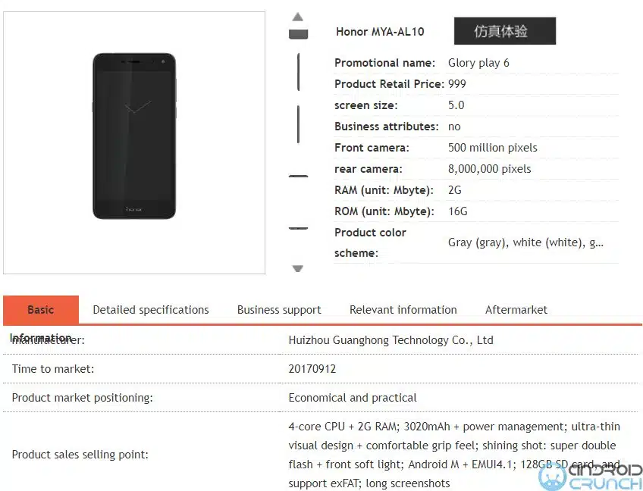Switch to the Relevant information tab

[403, 310]
